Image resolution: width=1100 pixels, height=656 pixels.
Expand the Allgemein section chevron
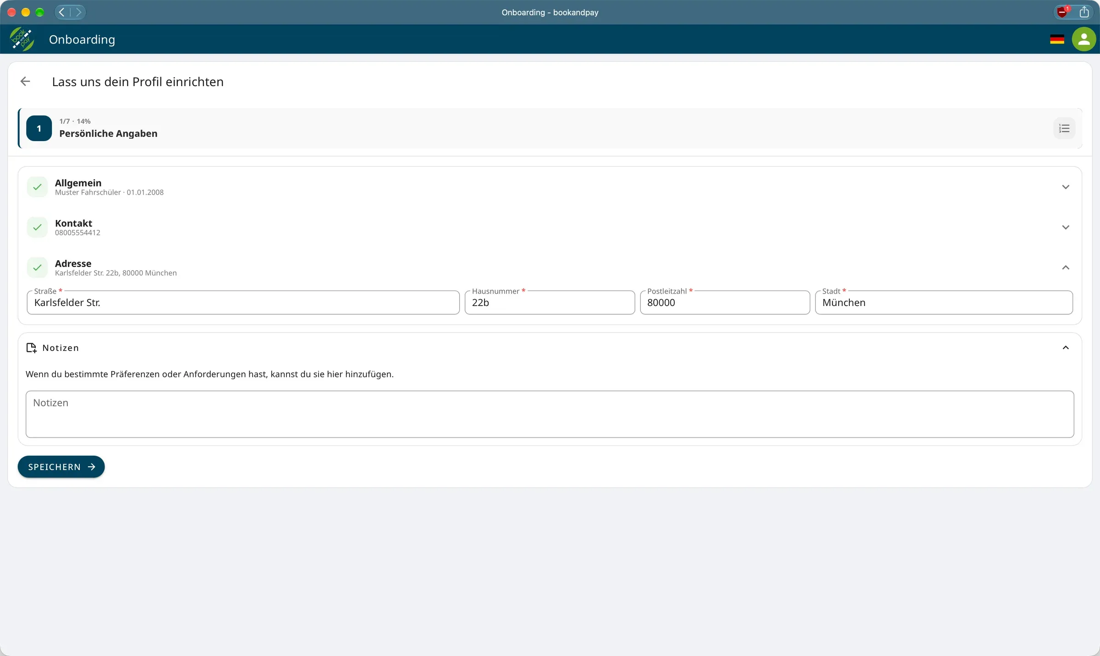(x=1066, y=187)
